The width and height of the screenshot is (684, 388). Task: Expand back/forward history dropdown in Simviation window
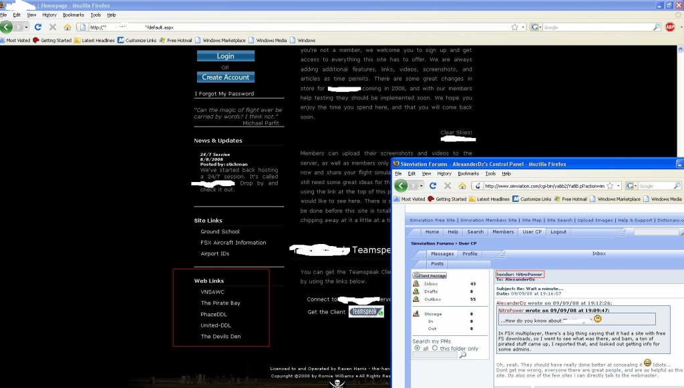coord(423,186)
